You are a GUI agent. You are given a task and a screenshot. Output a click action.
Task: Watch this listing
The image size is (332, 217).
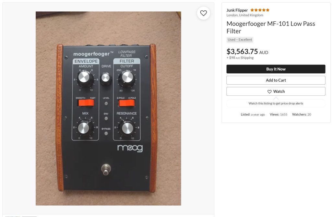tap(276, 91)
